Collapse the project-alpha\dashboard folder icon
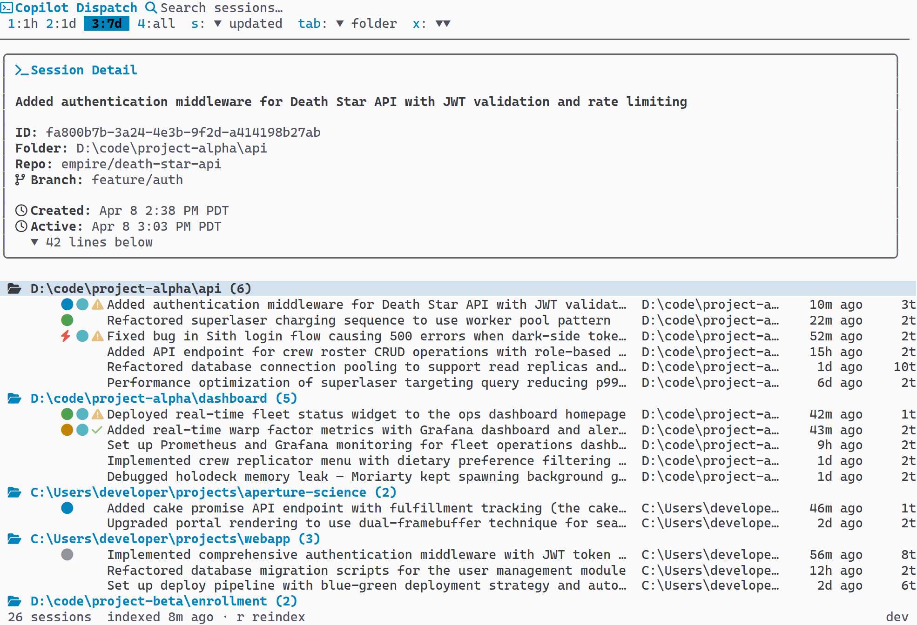This screenshot has height=625, width=917. 14,399
